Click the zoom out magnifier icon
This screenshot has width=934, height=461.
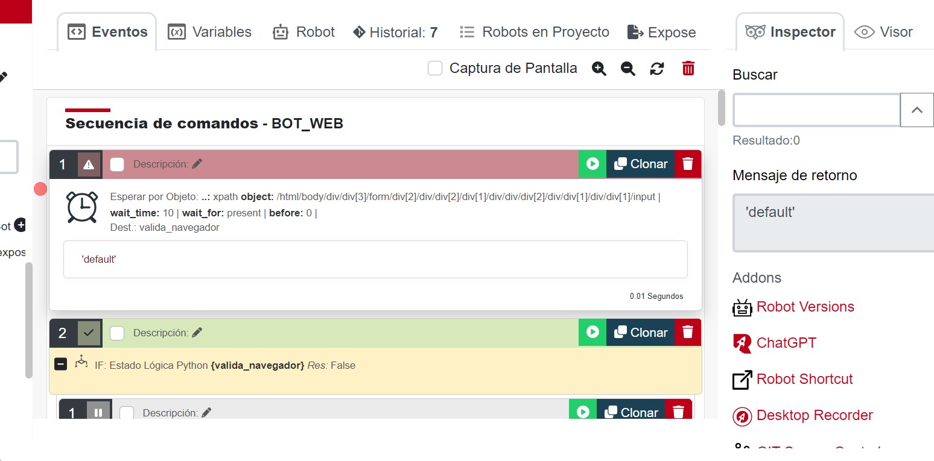pos(627,69)
